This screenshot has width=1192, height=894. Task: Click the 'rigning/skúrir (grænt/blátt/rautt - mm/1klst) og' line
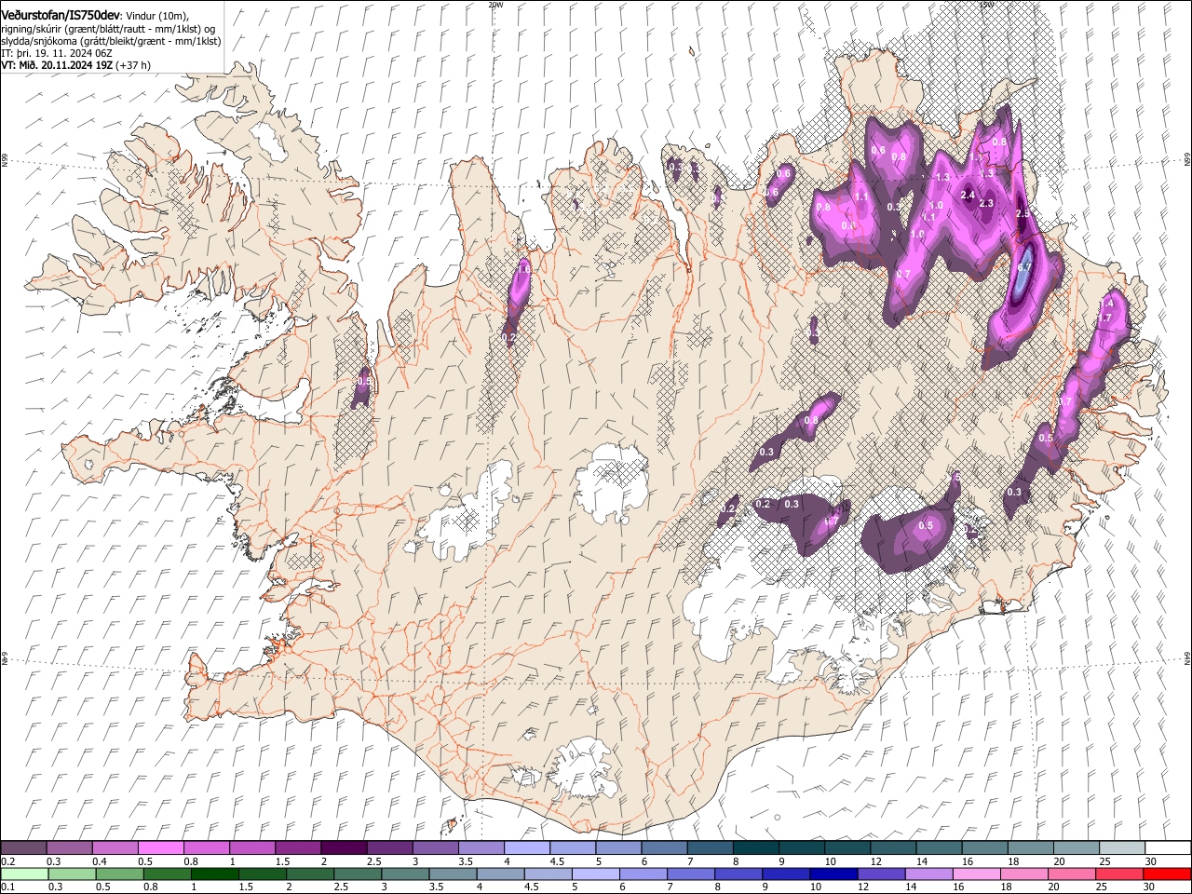108,28
